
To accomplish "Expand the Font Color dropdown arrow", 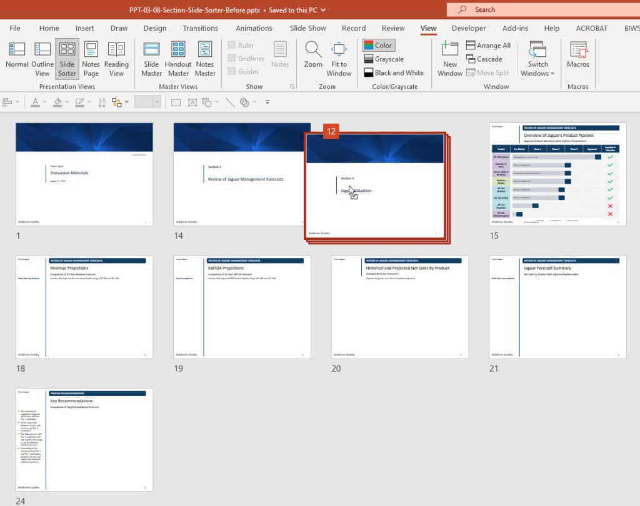I will (44, 102).
